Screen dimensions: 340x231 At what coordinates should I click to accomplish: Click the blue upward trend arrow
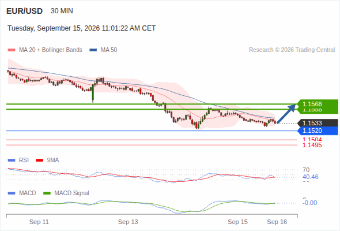point(286,114)
